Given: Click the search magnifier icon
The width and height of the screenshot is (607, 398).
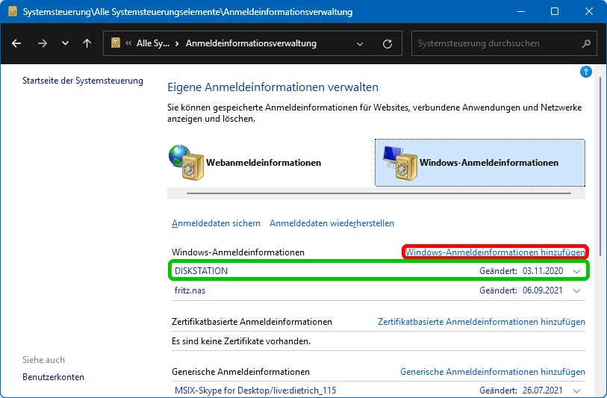Looking at the screenshot, I should point(586,43).
